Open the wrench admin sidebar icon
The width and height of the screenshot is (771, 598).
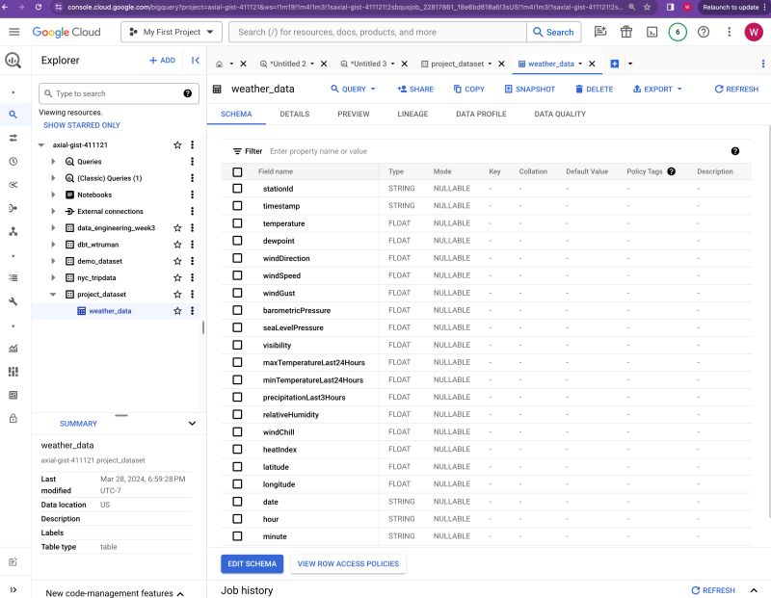pos(13,301)
